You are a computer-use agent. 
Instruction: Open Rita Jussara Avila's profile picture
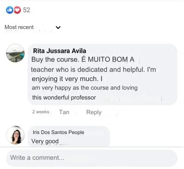click(15, 53)
